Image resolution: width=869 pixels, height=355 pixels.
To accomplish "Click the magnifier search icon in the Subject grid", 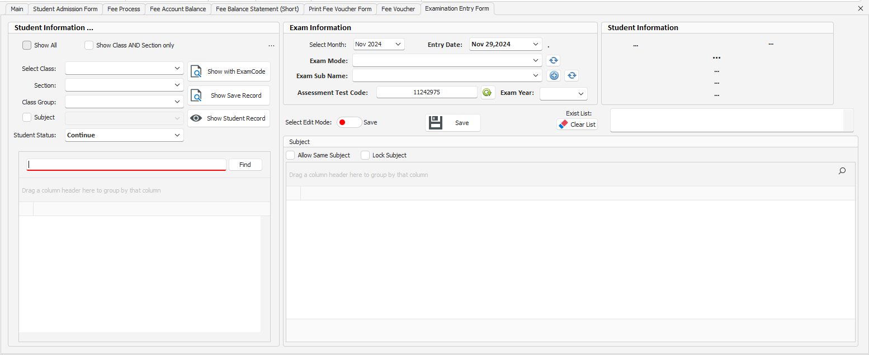I will point(842,171).
